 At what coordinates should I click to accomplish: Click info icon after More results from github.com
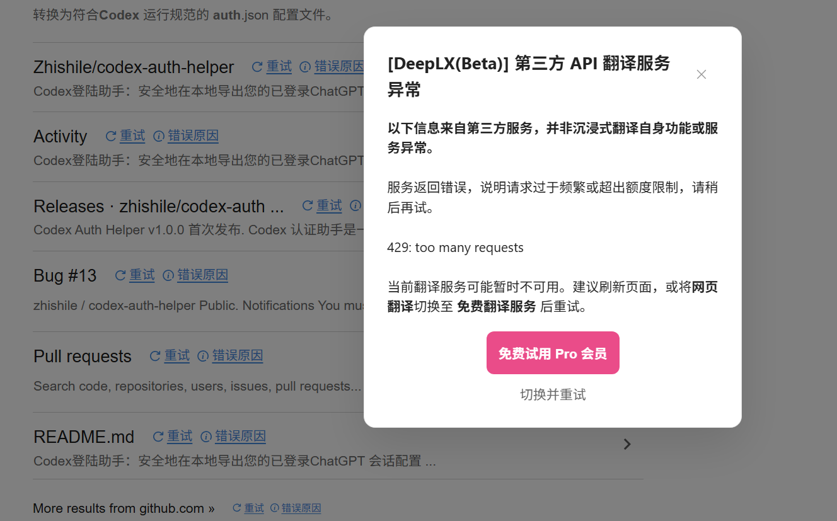pos(275,508)
